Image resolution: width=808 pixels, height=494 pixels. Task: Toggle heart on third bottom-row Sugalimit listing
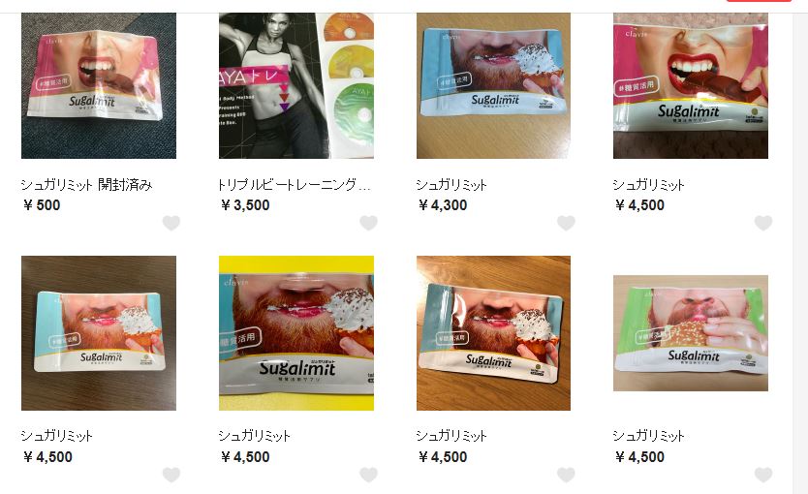566,475
